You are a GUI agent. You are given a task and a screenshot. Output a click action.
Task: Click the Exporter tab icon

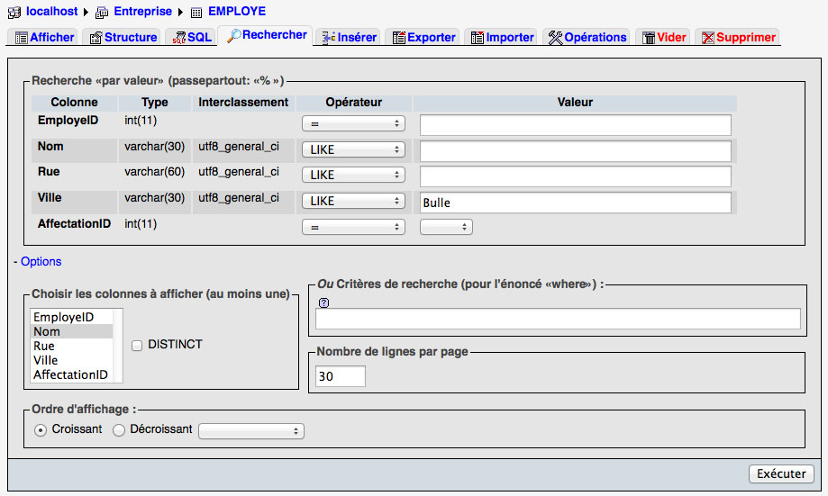click(399, 38)
